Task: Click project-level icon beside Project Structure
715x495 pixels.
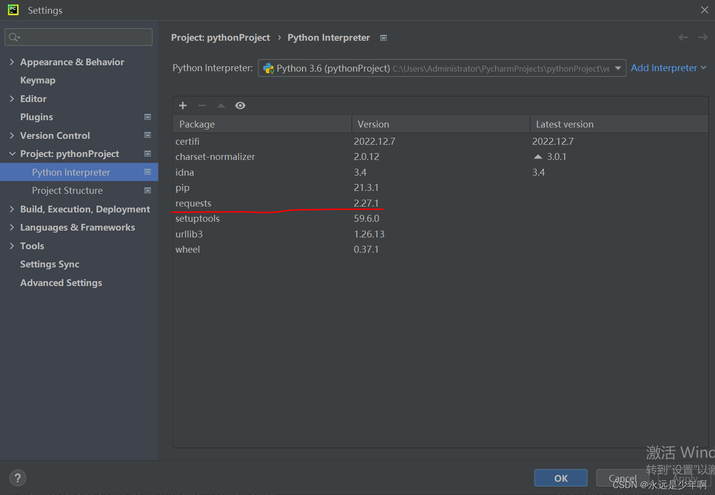Action: point(147,190)
